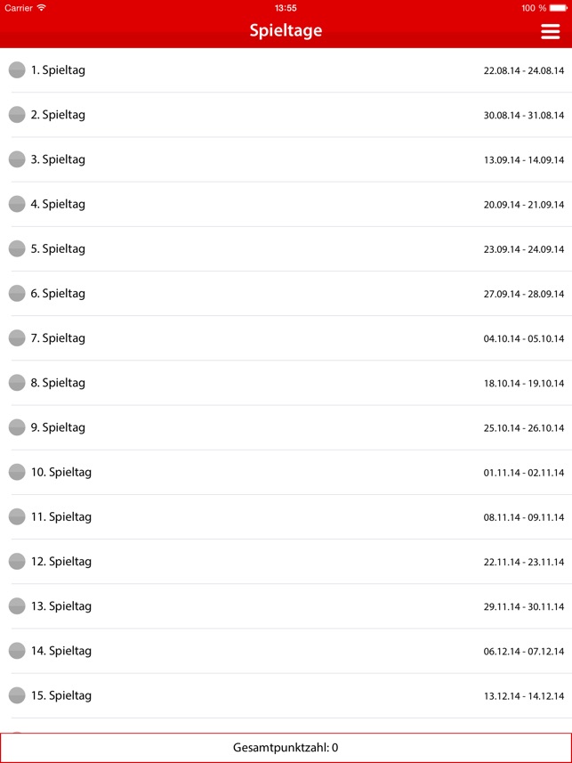
Task: Open the 14. Spieltag entry
Action: click(x=286, y=651)
